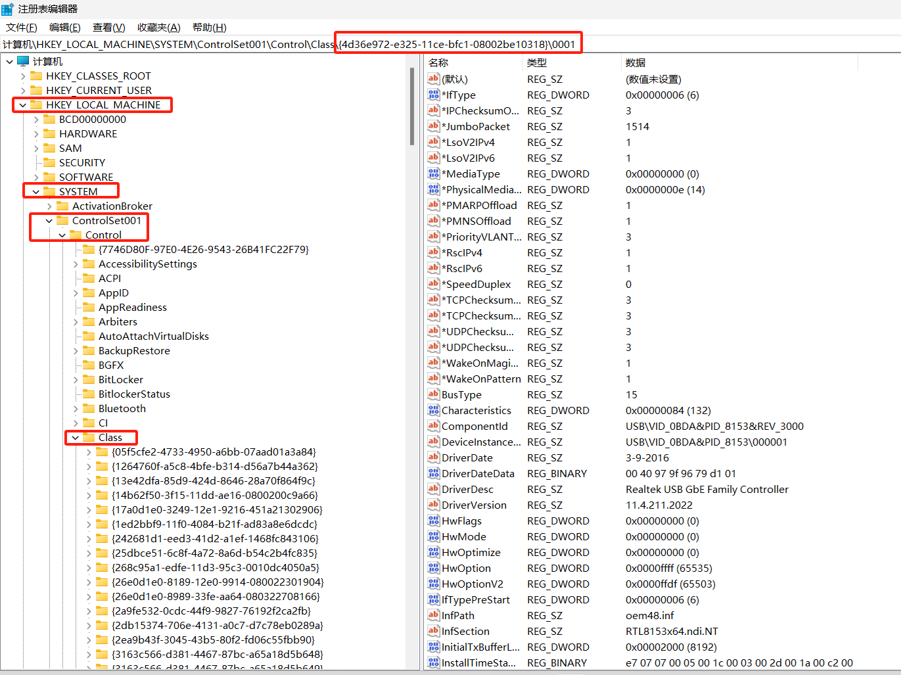The width and height of the screenshot is (901, 675).
Task: Open the 查看(V) view menu
Action: [x=108, y=27]
